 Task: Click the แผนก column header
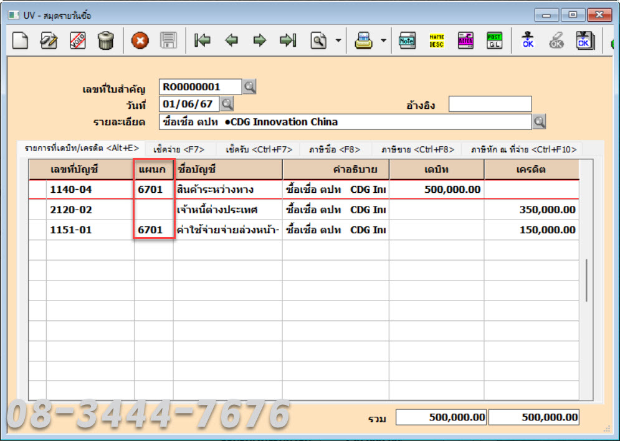click(153, 170)
